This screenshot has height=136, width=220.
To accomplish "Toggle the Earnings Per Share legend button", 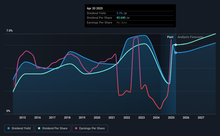I will 90,129.
